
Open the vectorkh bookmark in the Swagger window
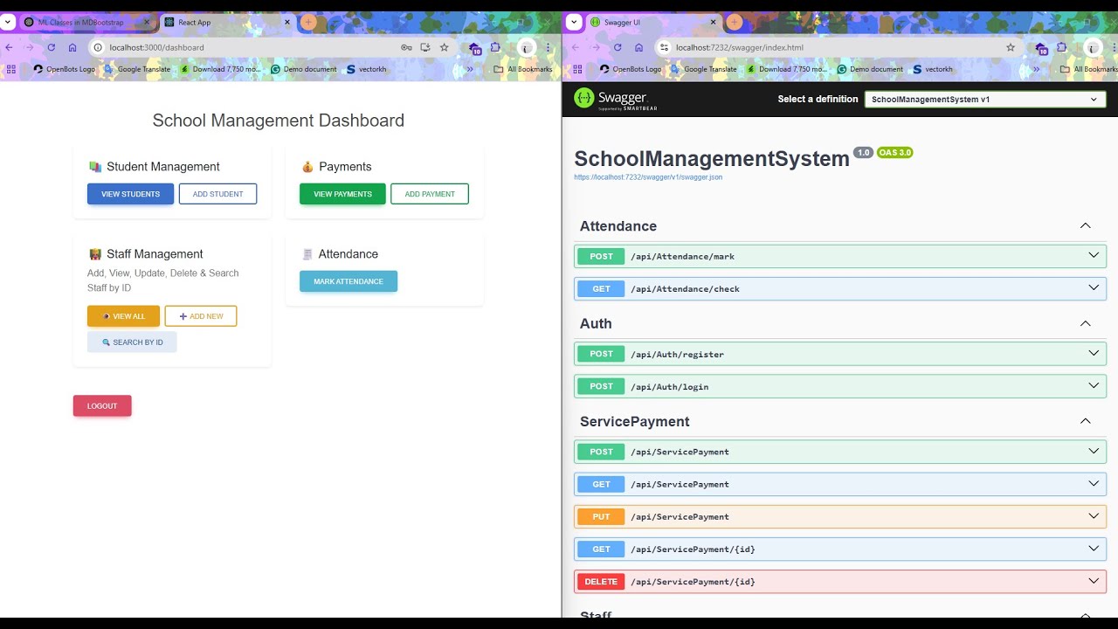pyautogui.click(x=932, y=69)
